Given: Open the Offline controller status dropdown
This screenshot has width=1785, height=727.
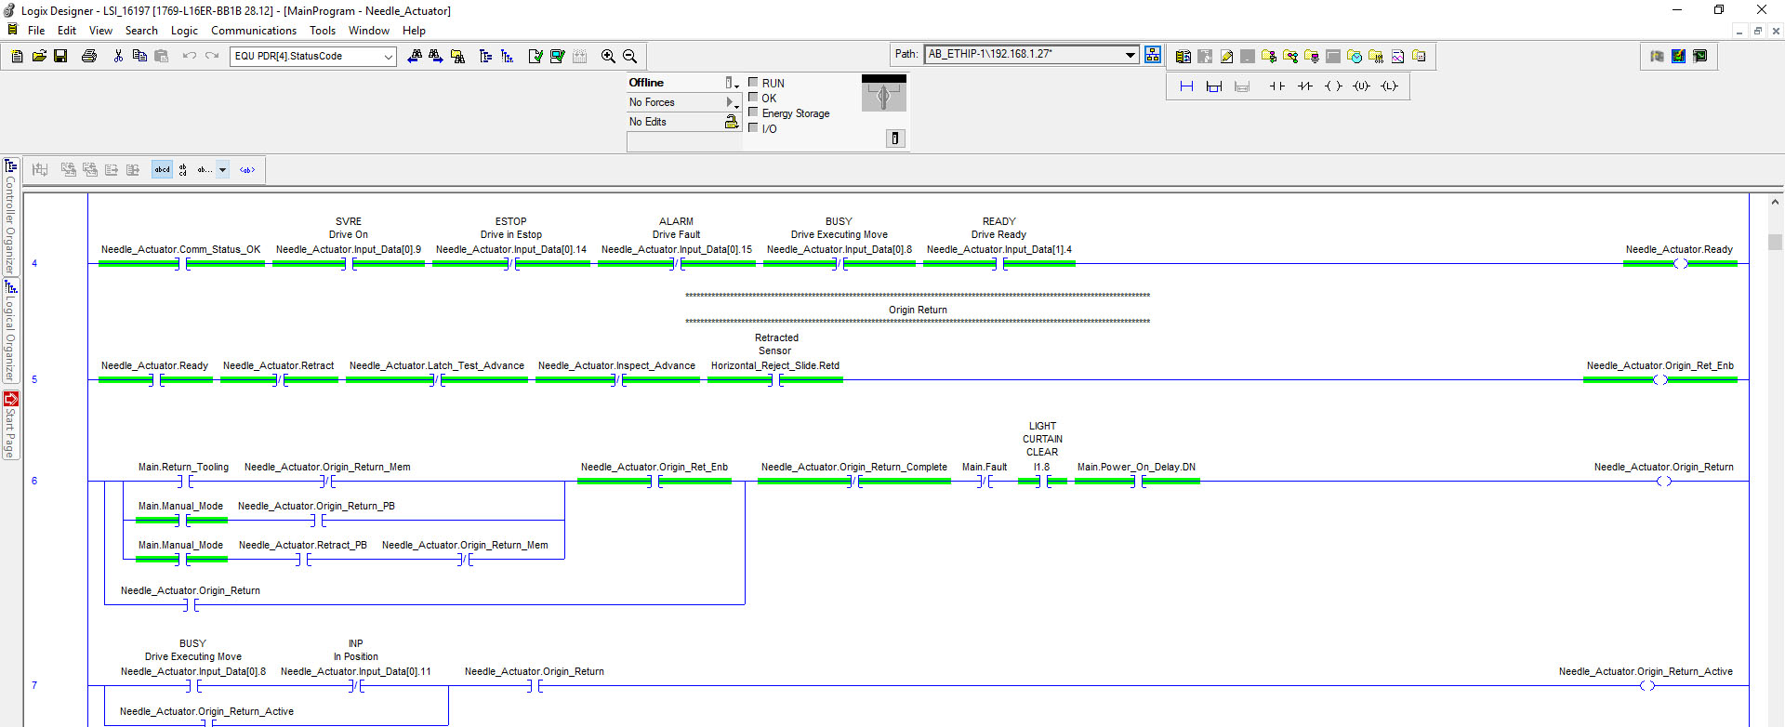Looking at the screenshot, I should [x=732, y=83].
